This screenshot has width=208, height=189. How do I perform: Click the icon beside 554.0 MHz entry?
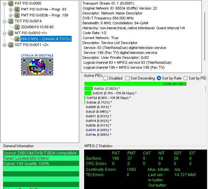pyautogui.click(x=17, y=39)
